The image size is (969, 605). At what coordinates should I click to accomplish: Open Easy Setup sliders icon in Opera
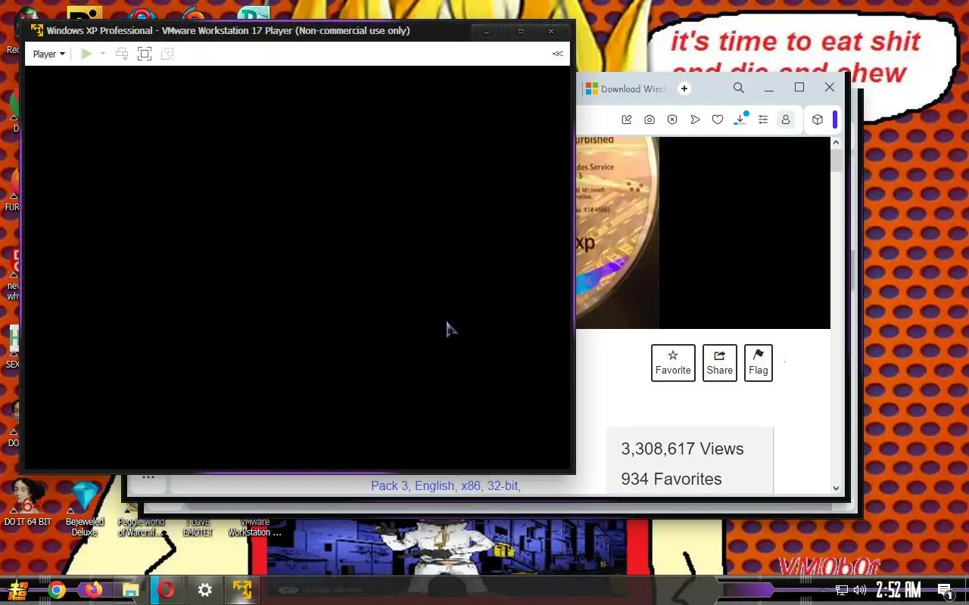(x=763, y=119)
